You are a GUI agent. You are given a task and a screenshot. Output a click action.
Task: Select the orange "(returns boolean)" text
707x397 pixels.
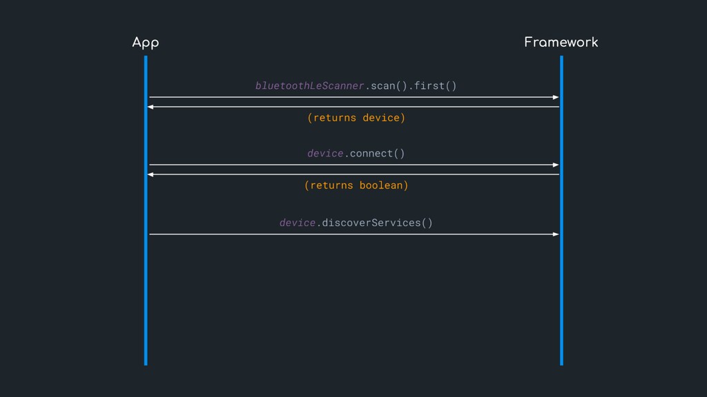coord(356,185)
